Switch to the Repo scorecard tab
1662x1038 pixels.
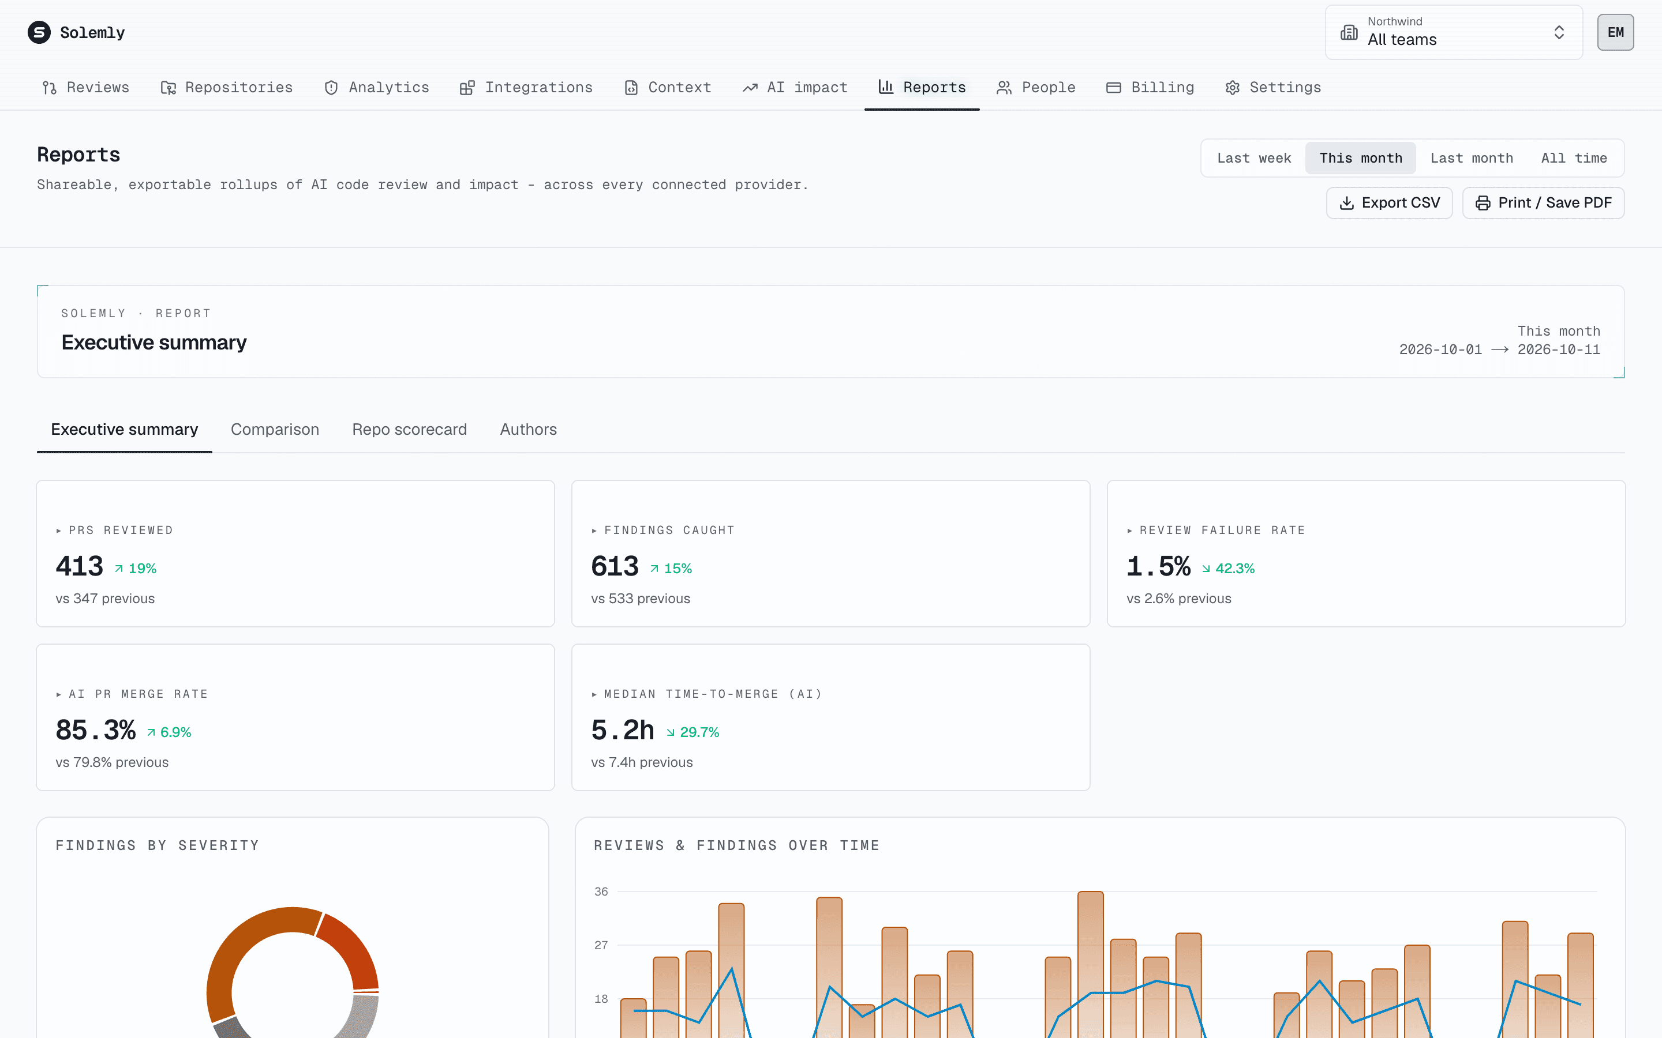[409, 430]
